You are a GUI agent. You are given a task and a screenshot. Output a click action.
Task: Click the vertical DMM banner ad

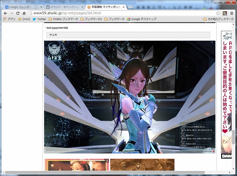click(226, 95)
